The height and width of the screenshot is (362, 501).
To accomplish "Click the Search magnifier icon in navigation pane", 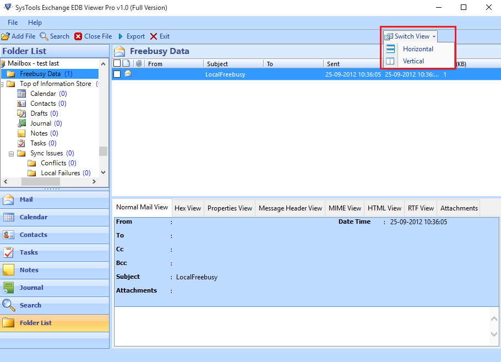I will [x=9, y=305].
